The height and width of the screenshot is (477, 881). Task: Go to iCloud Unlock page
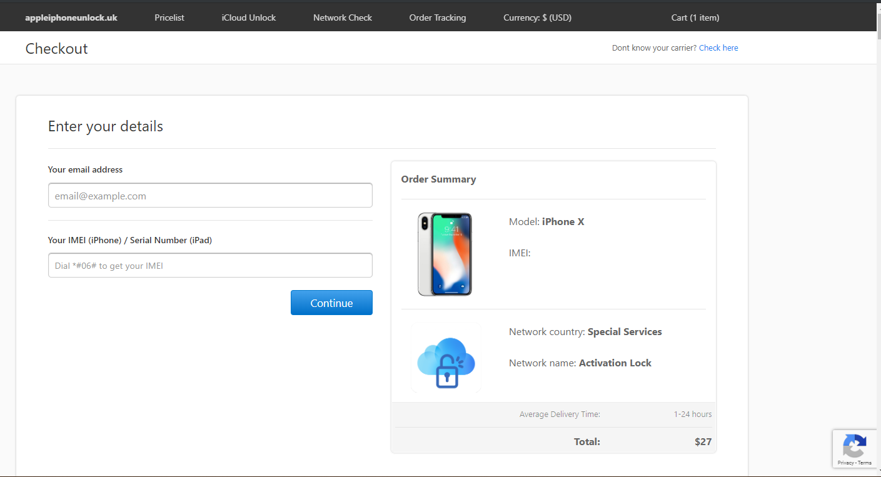249,18
